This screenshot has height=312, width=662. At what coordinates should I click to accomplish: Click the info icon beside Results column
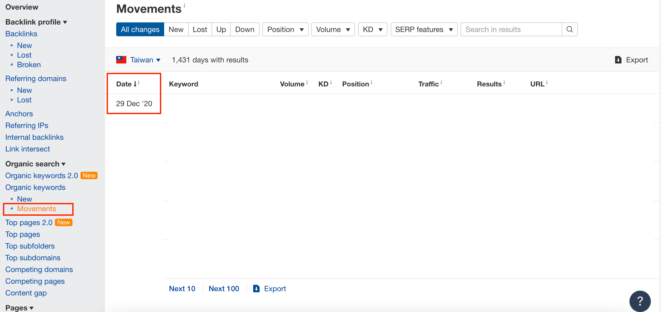504,82
